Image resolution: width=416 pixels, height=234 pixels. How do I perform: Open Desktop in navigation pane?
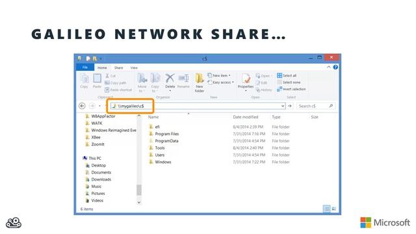click(x=96, y=165)
